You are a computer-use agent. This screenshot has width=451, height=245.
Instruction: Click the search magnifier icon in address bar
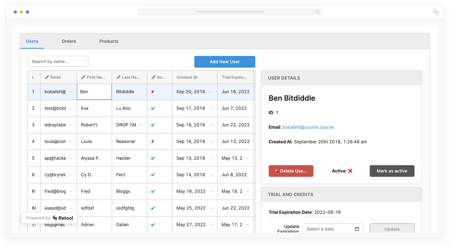(x=318, y=12)
